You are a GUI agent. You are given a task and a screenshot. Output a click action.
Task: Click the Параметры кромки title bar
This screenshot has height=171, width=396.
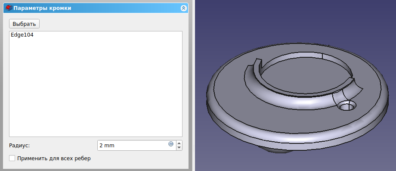[96, 8]
